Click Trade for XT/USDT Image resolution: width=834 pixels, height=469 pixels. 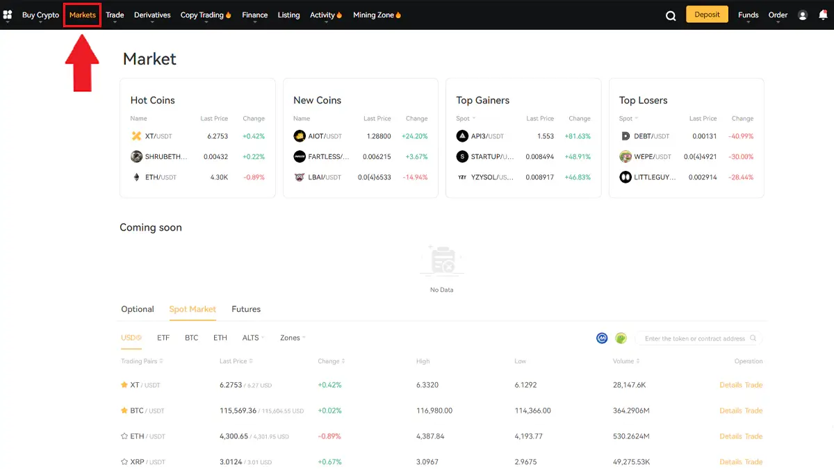[x=754, y=385]
